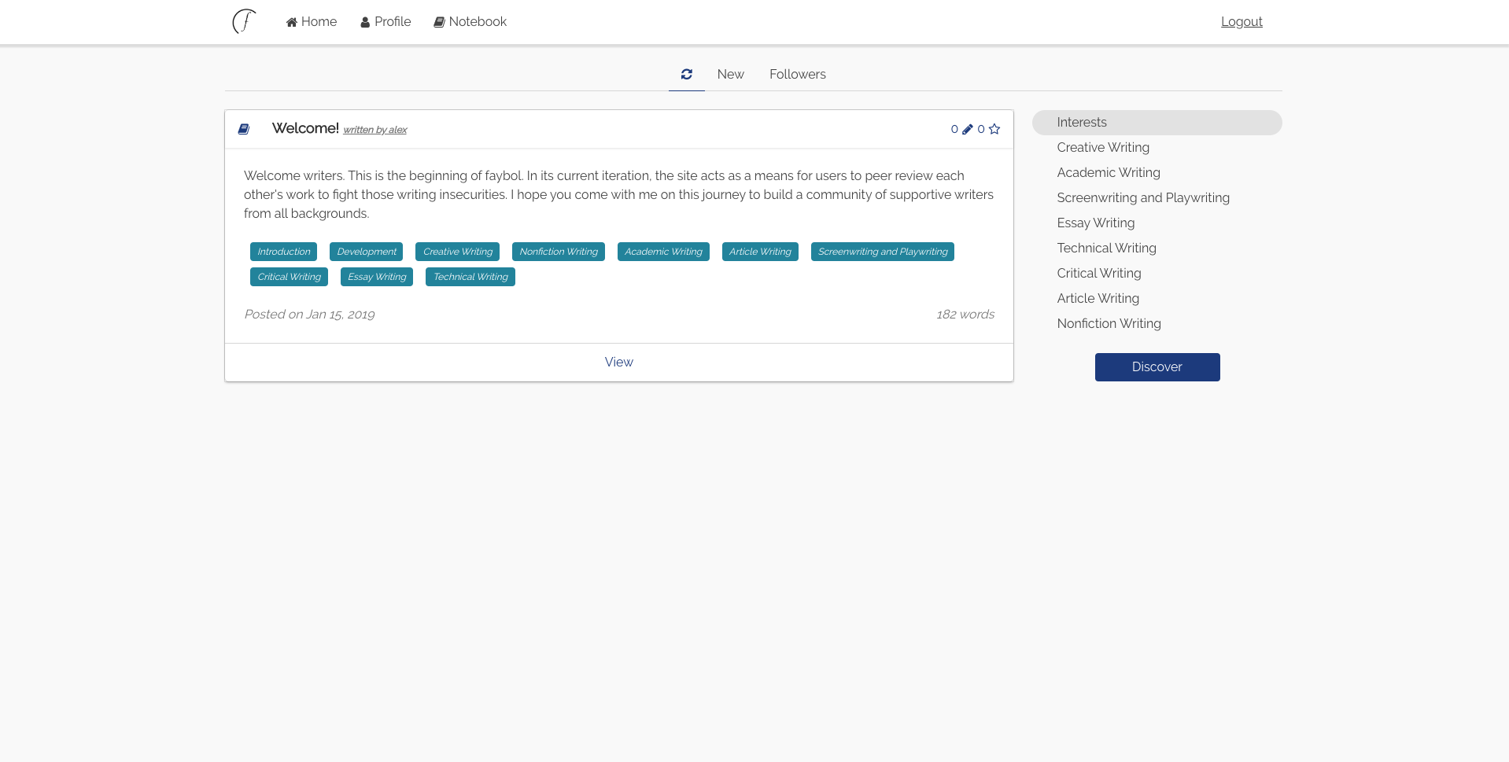Choose Screenwriting and Playwriting in Interests sidebar

coord(1143,198)
